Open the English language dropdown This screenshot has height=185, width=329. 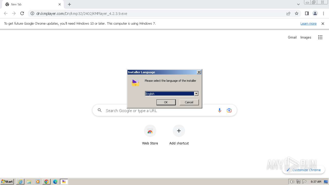[196, 94]
